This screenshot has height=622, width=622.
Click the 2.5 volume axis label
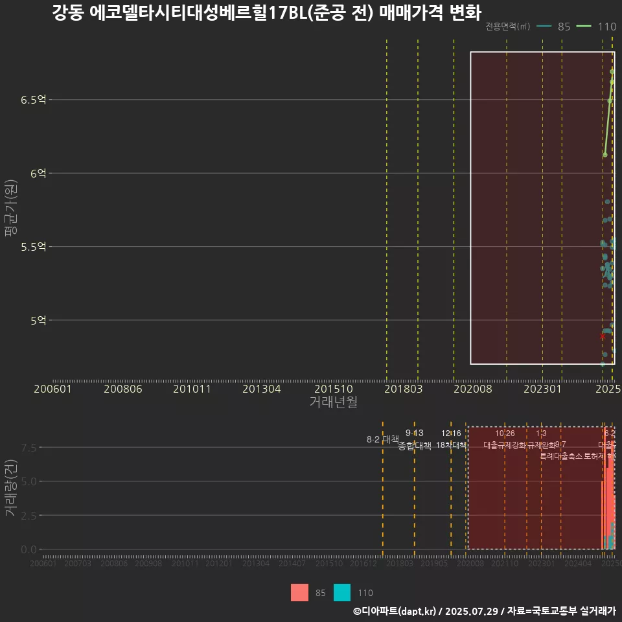point(29,516)
